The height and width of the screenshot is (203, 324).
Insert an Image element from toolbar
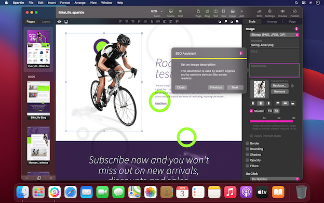click(233, 13)
